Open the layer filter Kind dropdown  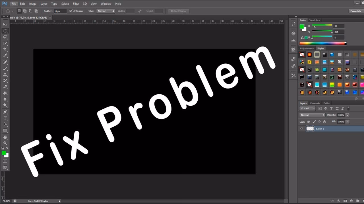click(307, 109)
